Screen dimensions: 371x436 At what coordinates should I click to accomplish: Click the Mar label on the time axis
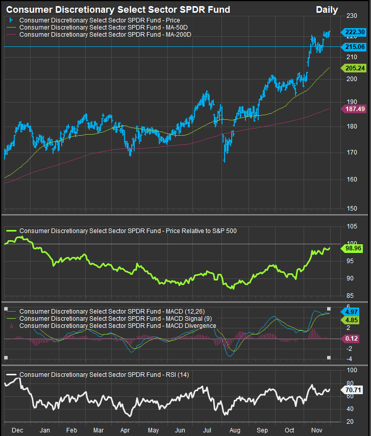pos(98,430)
